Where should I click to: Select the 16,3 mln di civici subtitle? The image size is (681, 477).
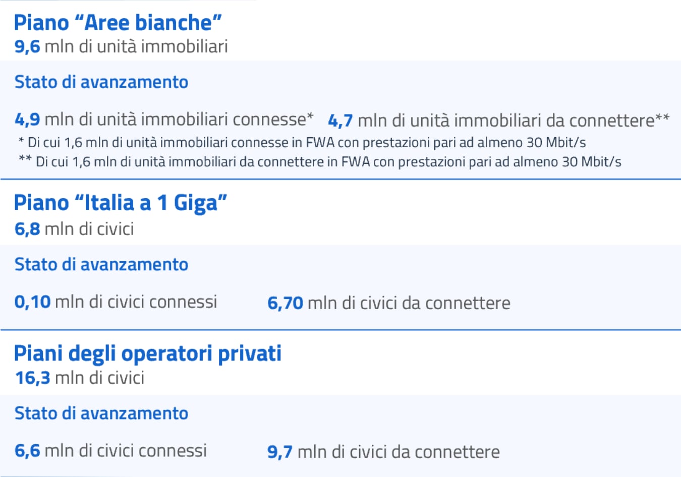click(x=80, y=378)
